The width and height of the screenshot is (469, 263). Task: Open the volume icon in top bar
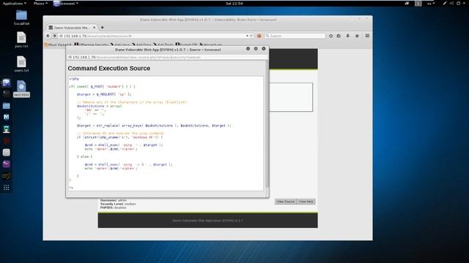451,4
